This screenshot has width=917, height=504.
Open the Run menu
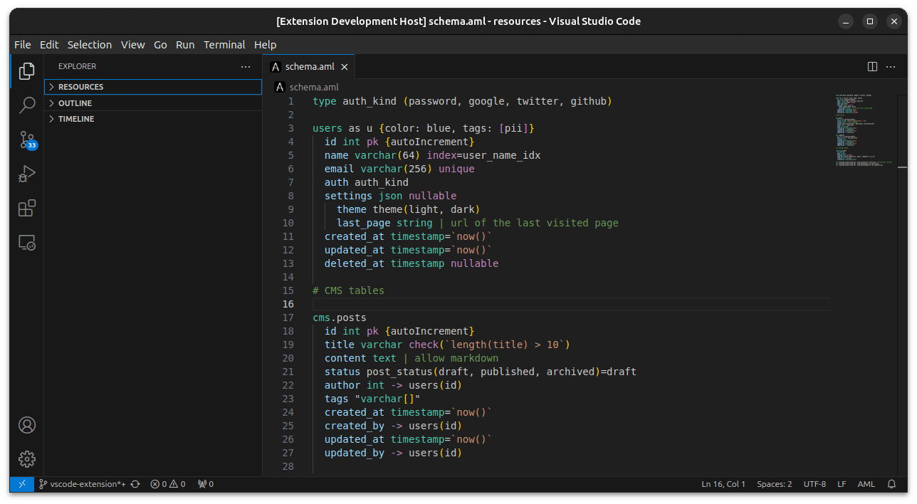point(185,44)
